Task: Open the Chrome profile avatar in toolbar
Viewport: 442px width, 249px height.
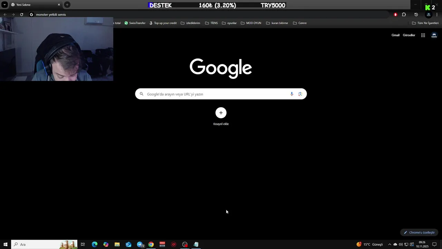Action: [x=429, y=15]
